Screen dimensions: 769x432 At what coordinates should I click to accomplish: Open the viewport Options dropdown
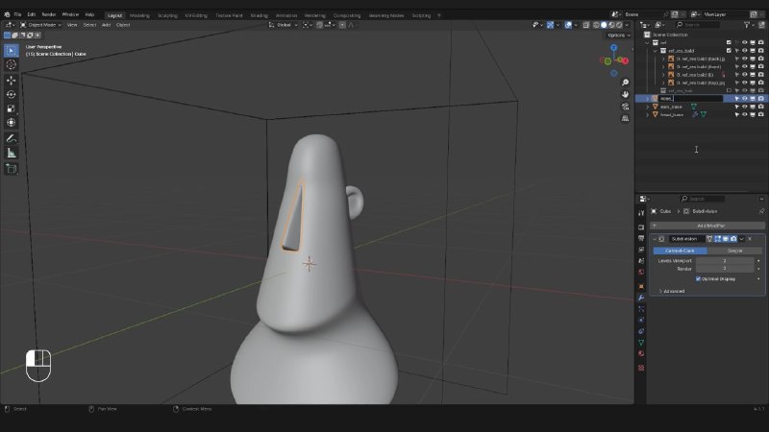click(x=618, y=36)
